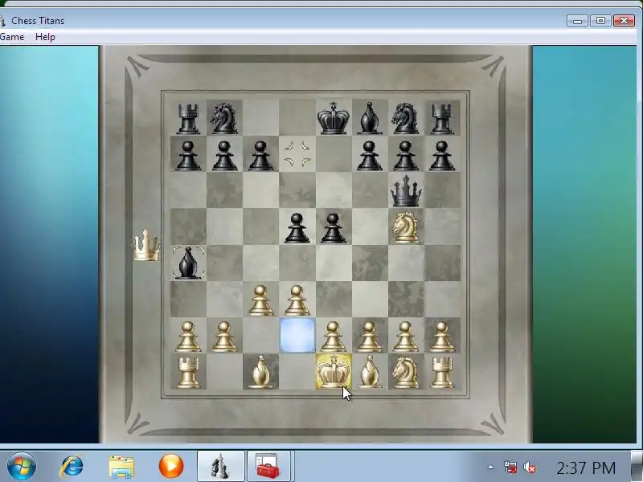The image size is (643, 482).
Task: Open the network status tray icon
Action: click(510, 468)
